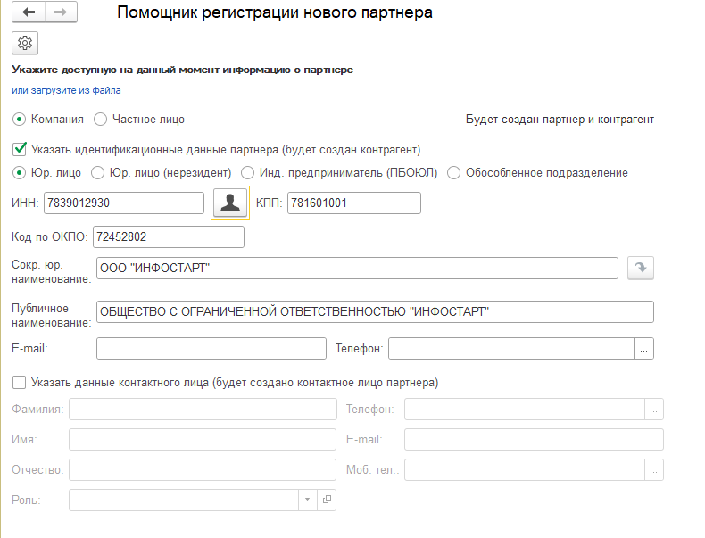This screenshot has height=538, width=705.
Task: Select Обособленное подразделение radio option
Action: click(454, 173)
